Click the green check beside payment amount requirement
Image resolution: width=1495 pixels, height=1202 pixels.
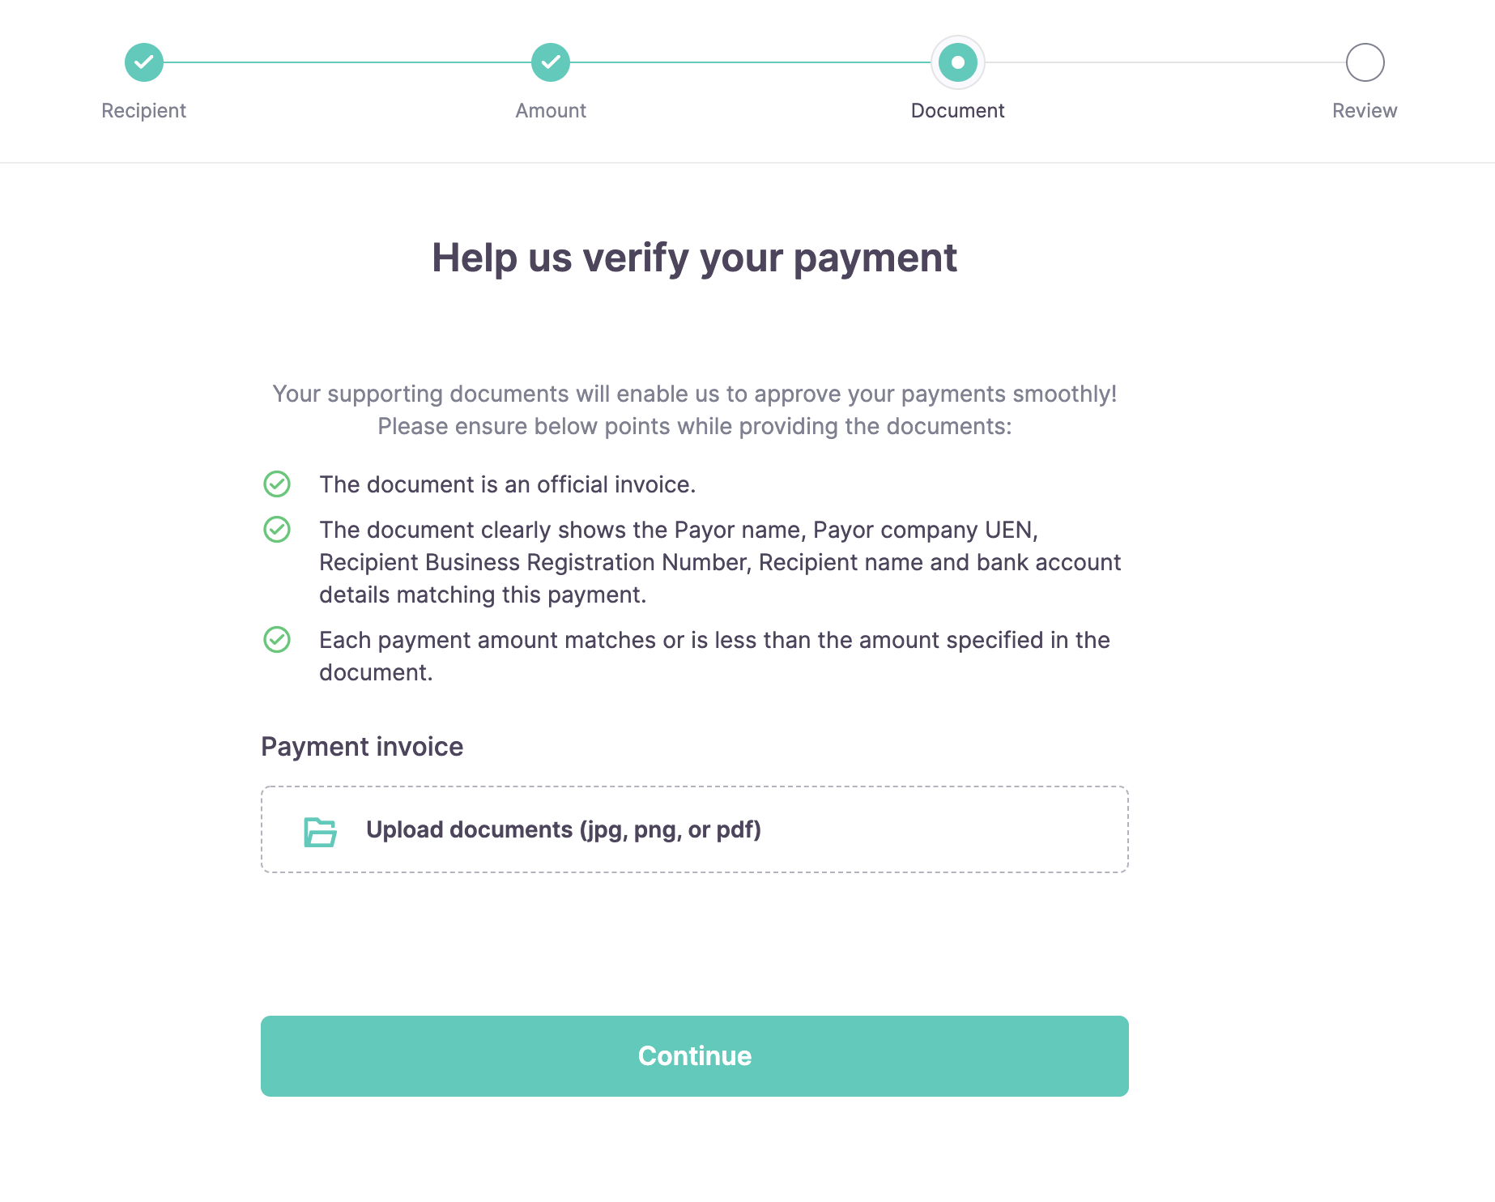(277, 640)
